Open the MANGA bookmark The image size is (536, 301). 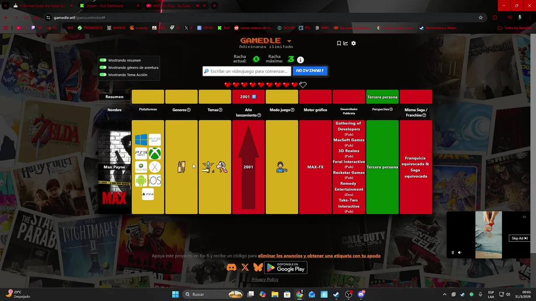pyautogui.click(x=116, y=28)
